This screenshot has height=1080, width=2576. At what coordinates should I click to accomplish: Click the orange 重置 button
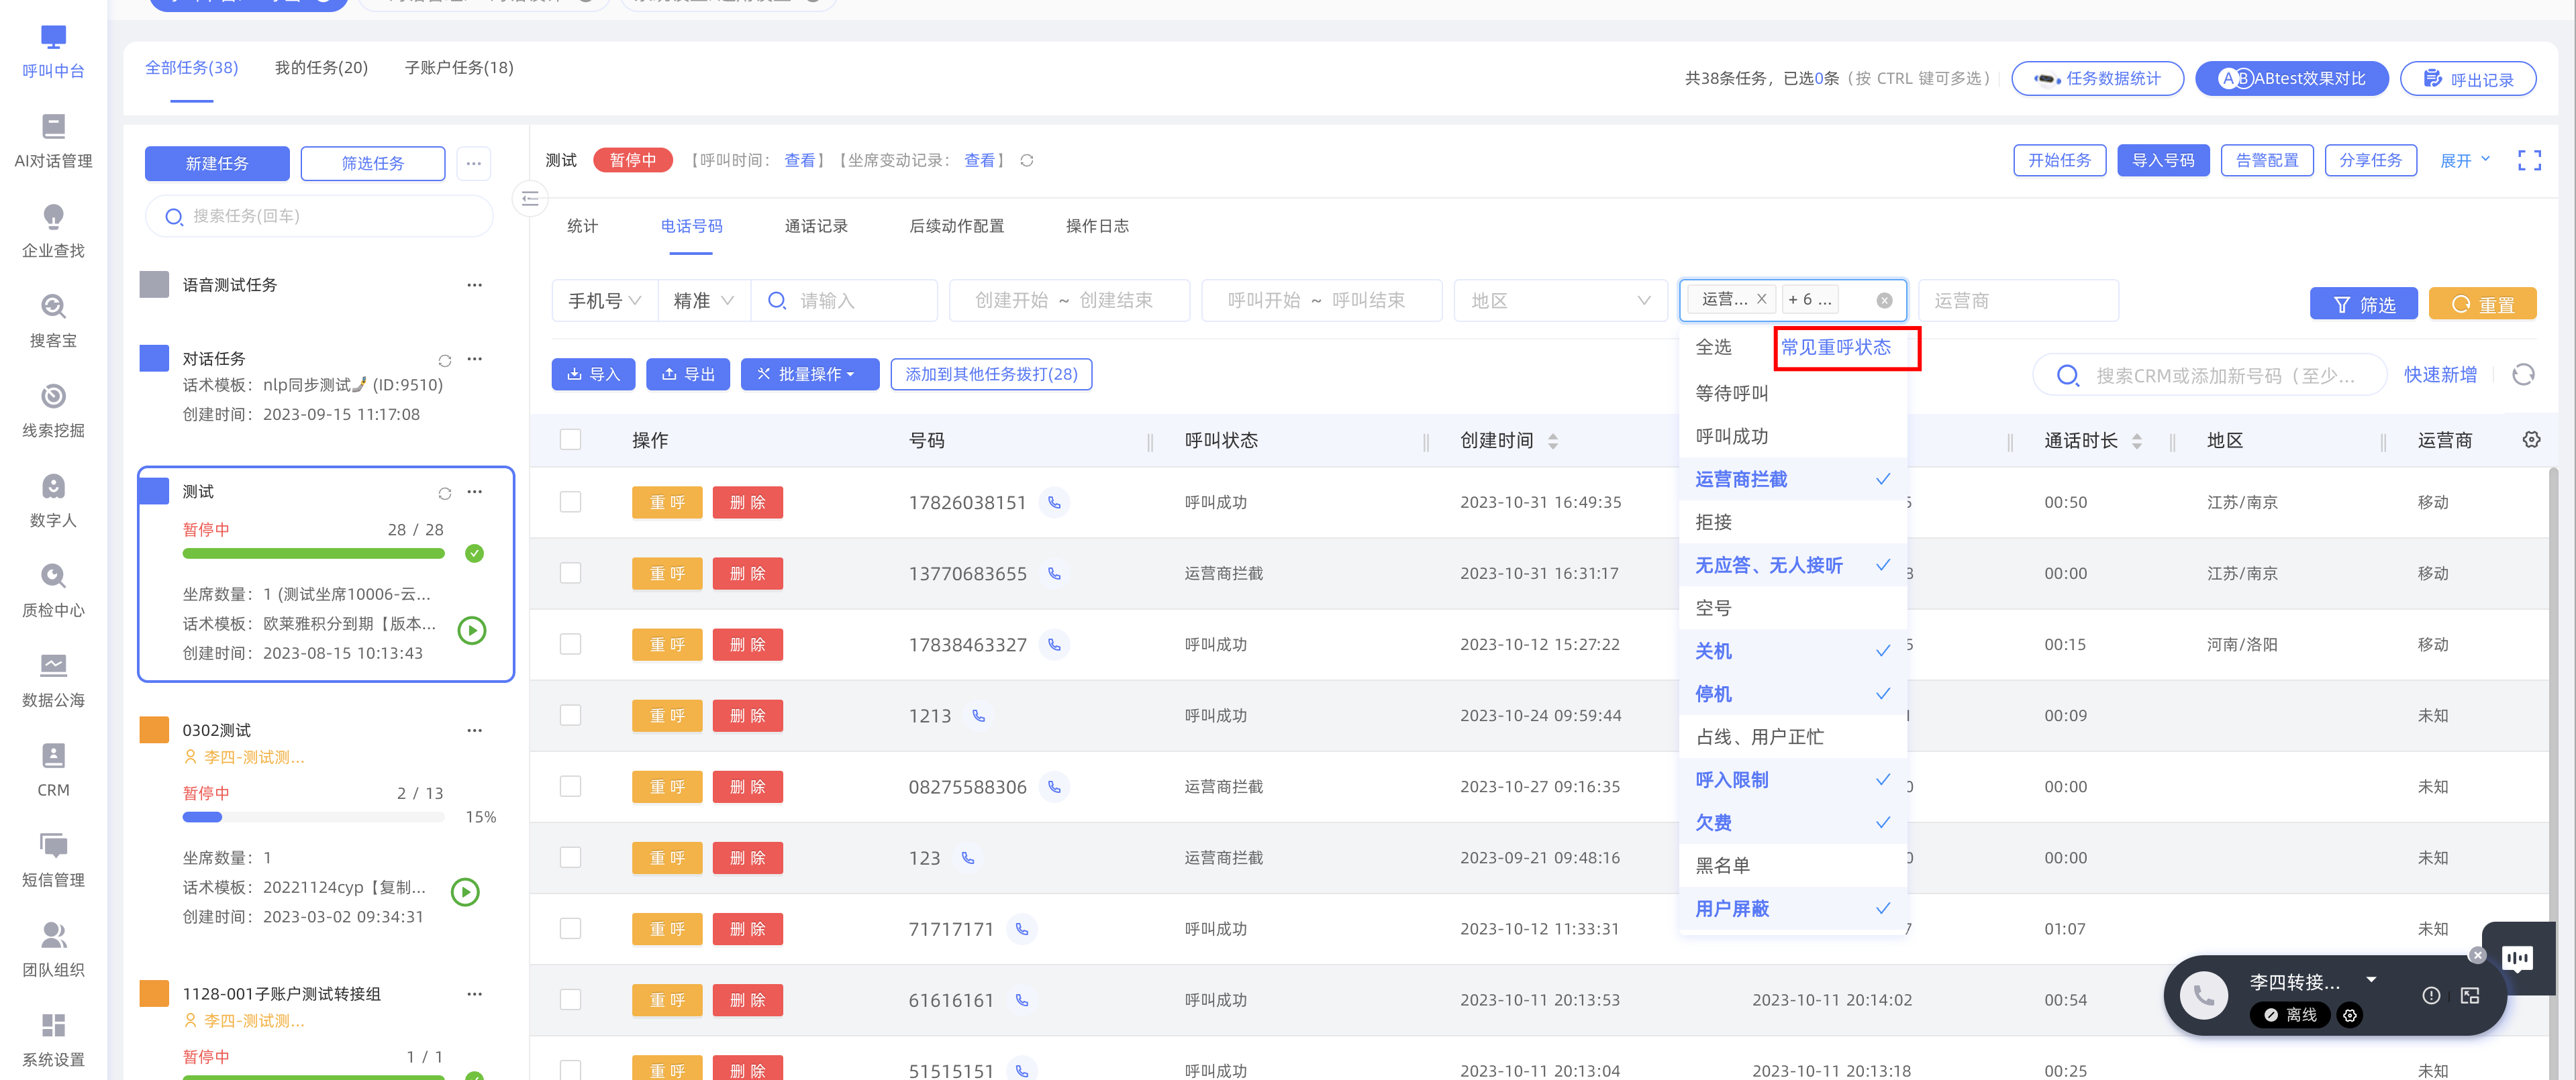tap(2482, 305)
